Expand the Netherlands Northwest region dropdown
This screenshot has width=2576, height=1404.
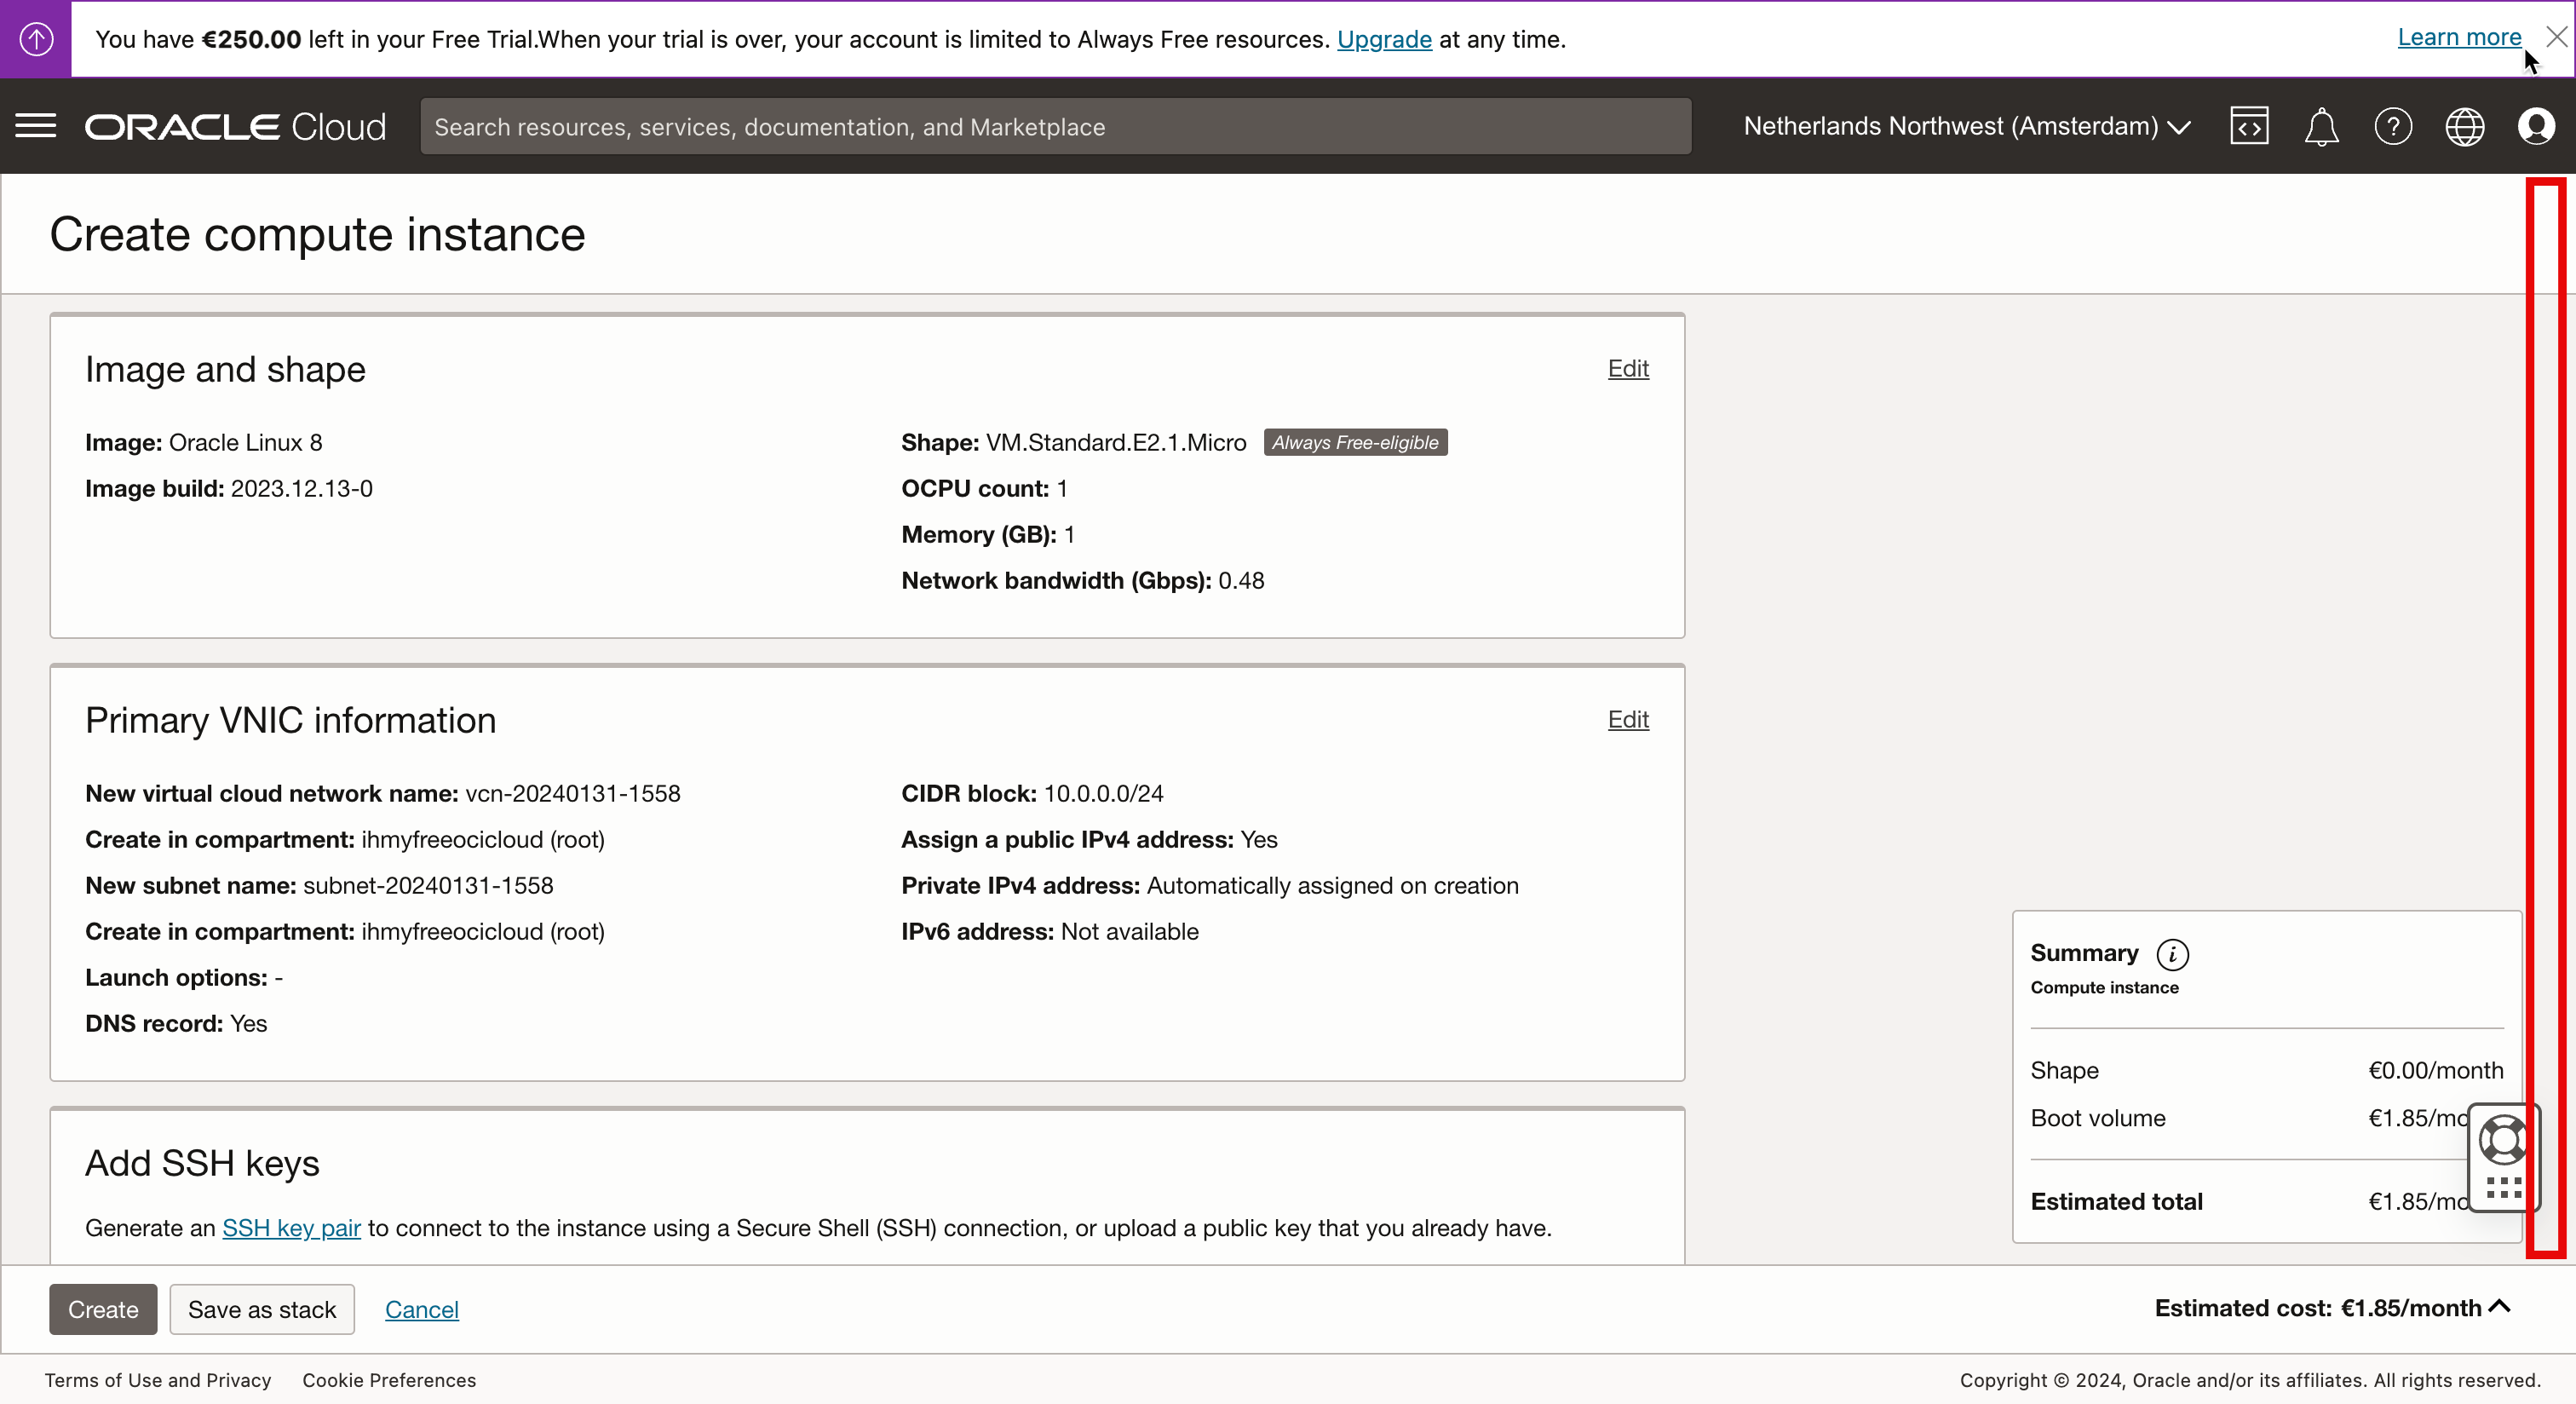1966,126
